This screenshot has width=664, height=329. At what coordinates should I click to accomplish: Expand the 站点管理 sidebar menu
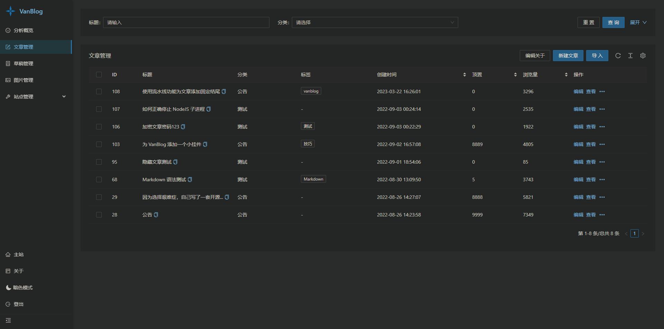(x=36, y=97)
